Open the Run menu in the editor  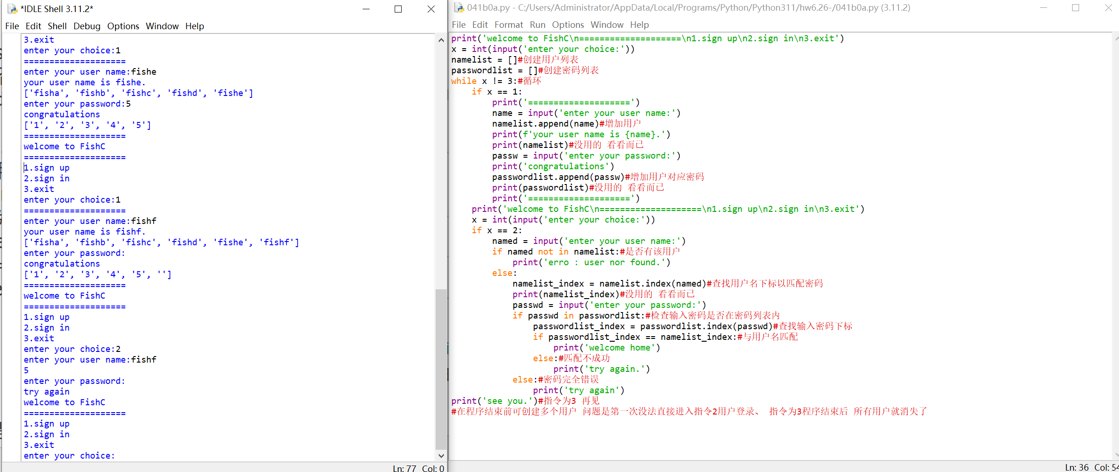point(538,25)
